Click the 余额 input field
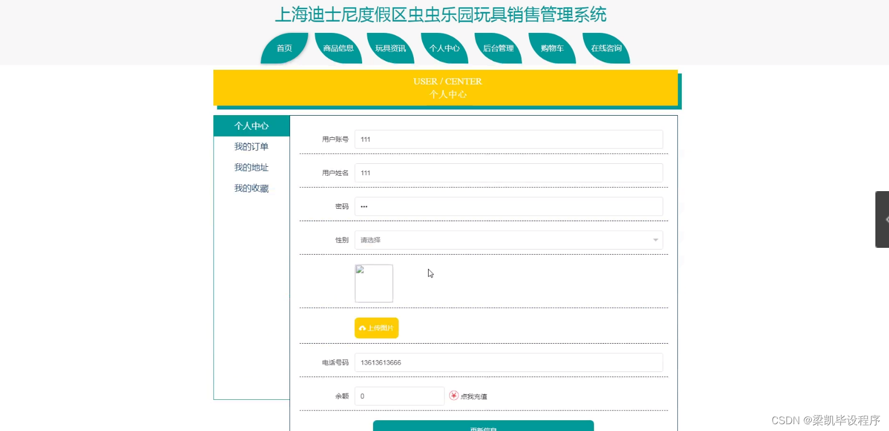 pos(400,396)
